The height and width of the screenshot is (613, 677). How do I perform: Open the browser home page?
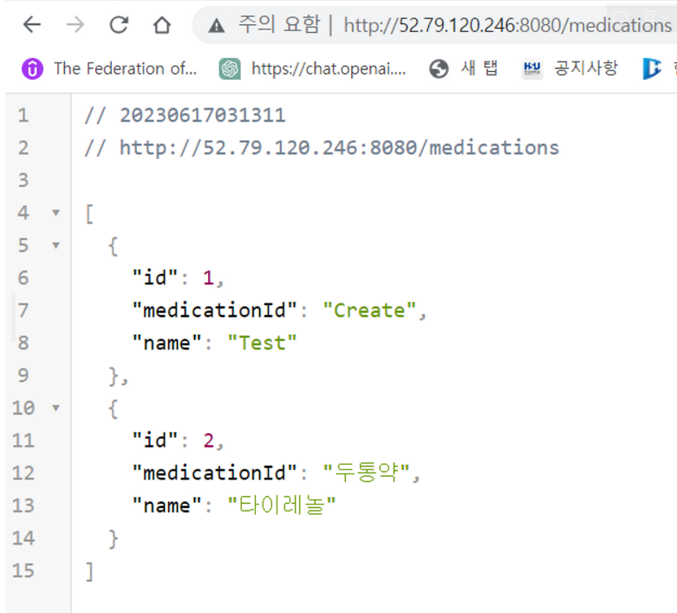162,25
